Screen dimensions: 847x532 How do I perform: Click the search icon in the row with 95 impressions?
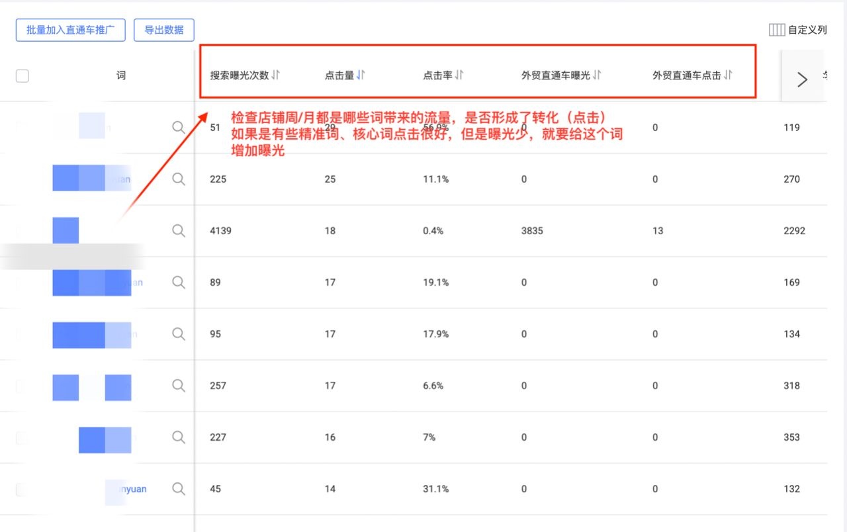point(179,334)
